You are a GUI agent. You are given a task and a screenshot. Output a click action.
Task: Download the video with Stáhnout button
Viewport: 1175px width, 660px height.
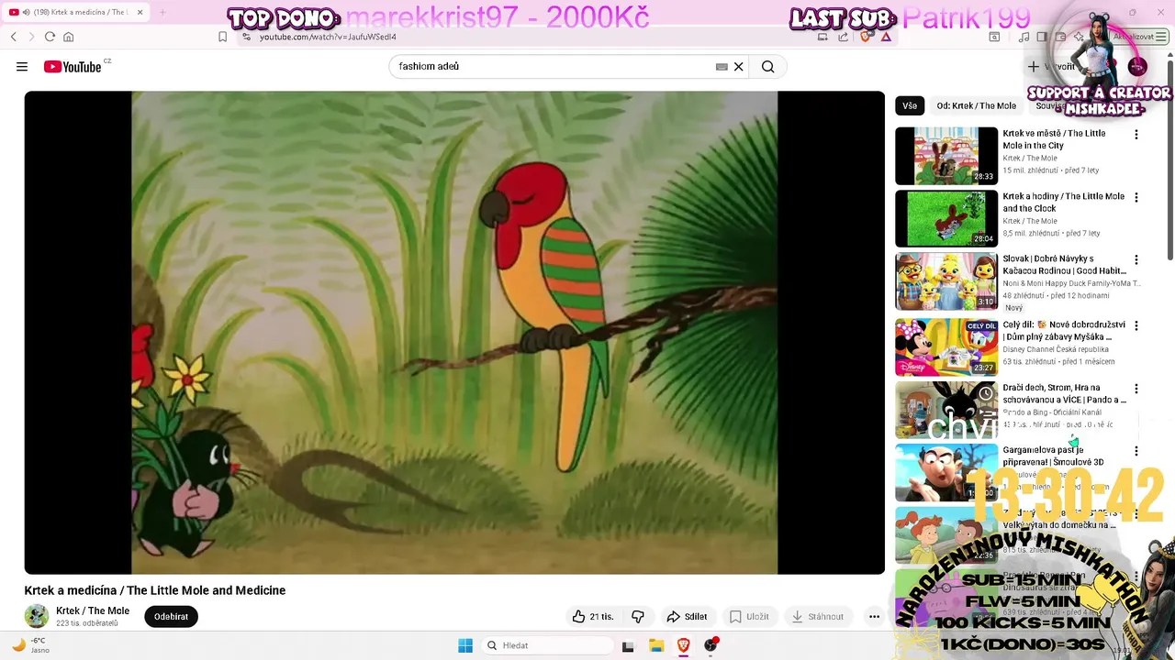click(817, 617)
